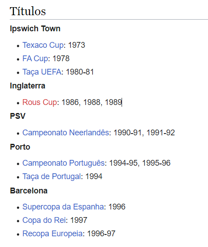This screenshot has width=208, height=247.
Task: Open the red Rous Cup link
Action: (x=40, y=102)
